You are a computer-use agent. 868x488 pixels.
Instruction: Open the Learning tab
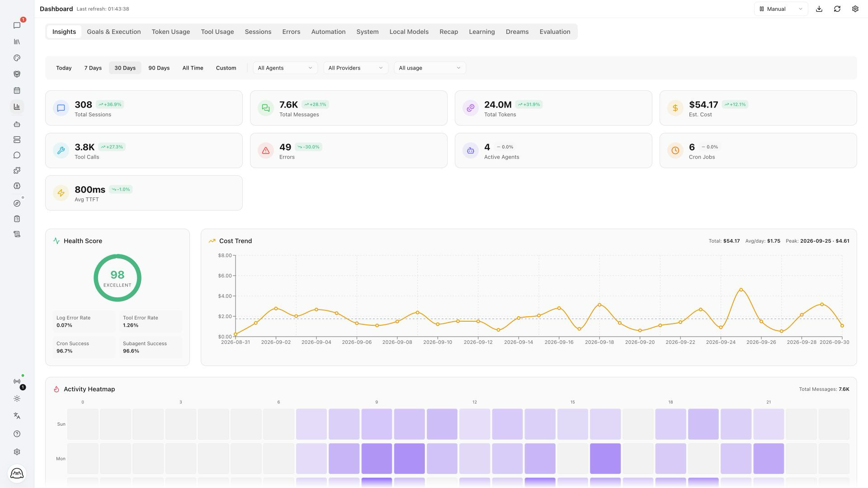[x=482, y=32]
